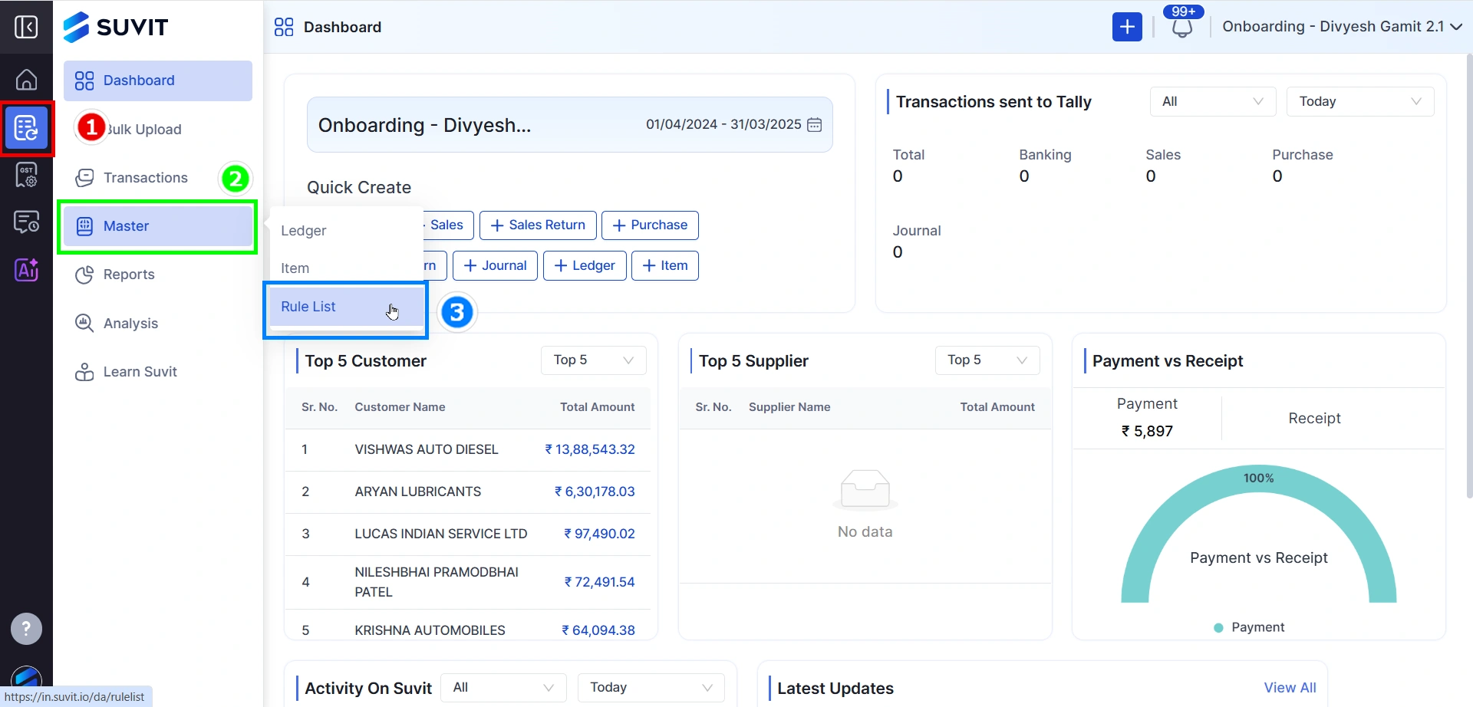
Task: Open Dashboard in the side menu
Action: [158, 81]
